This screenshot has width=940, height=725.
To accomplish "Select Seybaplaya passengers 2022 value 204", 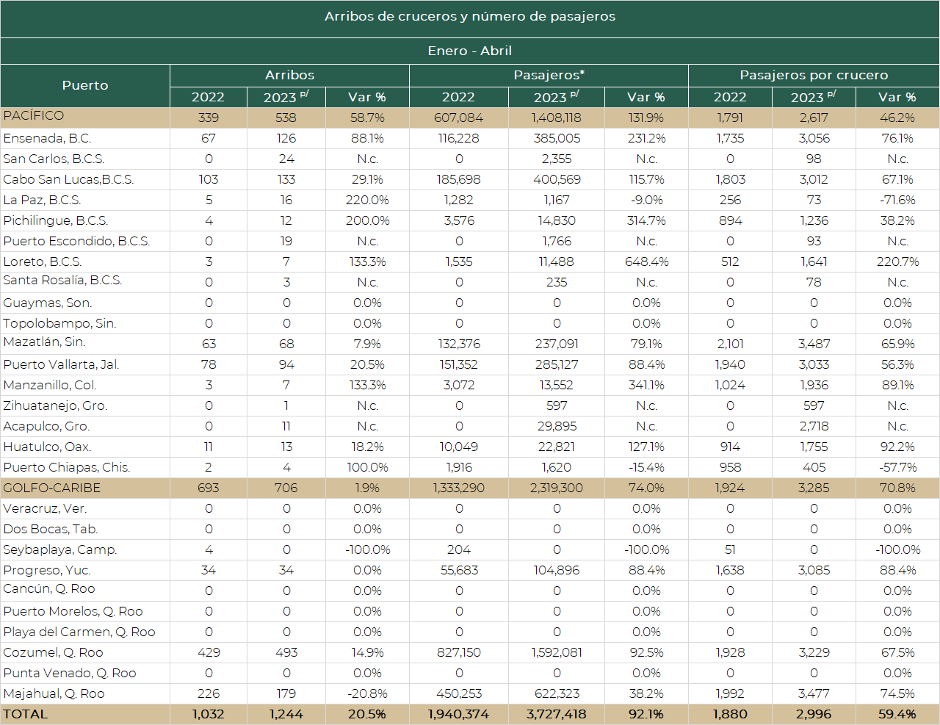I will (459, 549).
